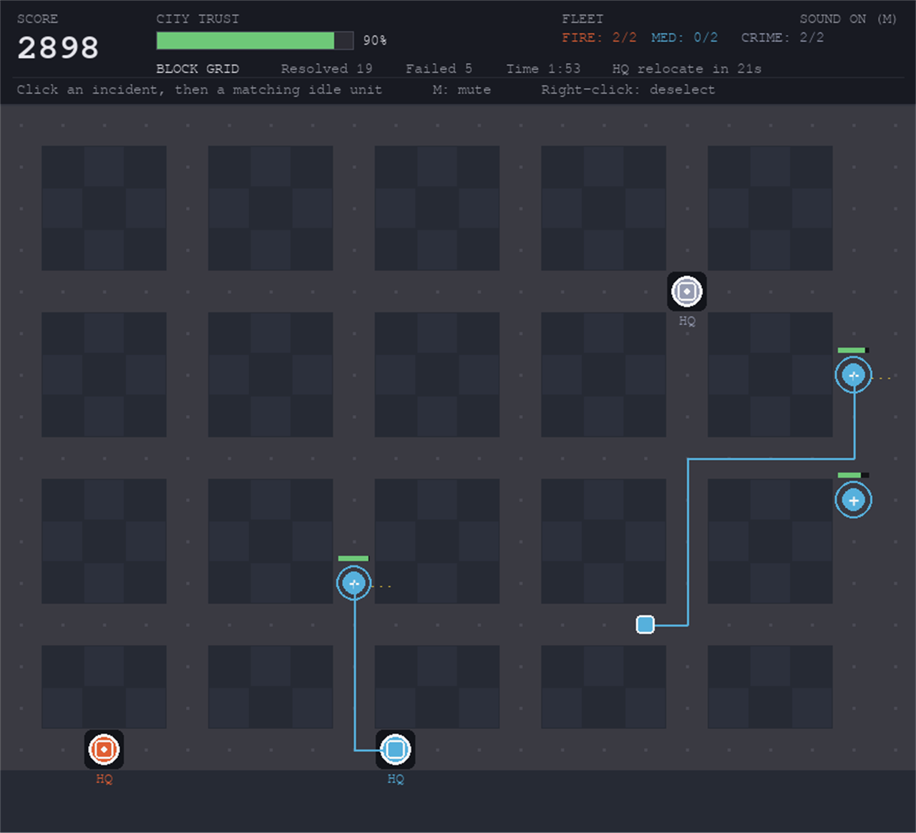Click the Right-click: deselect hint

628,89
